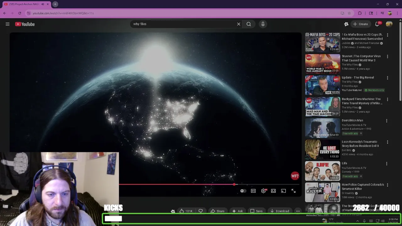Bookmark this page with star
This screenshot has width=402, height=226.
point(349,13)
